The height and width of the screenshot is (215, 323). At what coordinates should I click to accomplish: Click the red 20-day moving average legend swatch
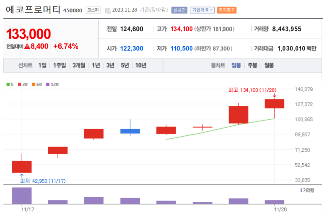pos(20,84)
